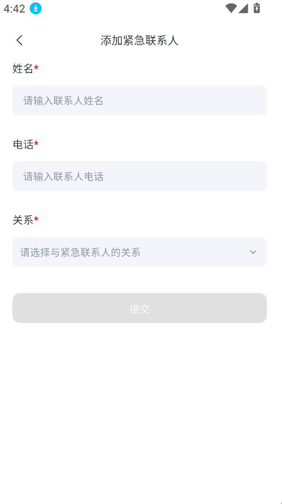Tap the Wi-Fi signal icon

(231, 9)
